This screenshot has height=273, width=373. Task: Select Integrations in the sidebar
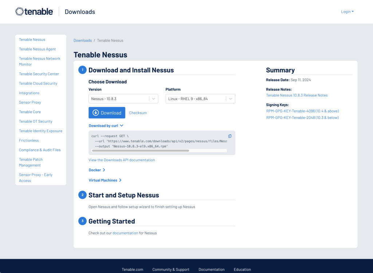(29, 93)
